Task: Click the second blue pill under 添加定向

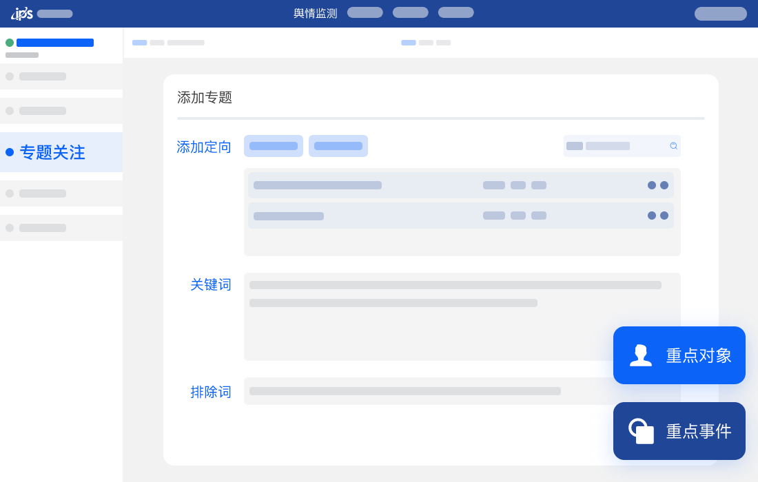Action: point(338,146)
